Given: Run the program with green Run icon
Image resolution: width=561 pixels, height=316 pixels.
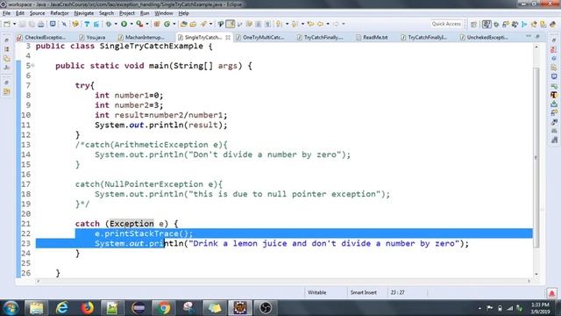Looking at the screenshot, I should [124, 24].
